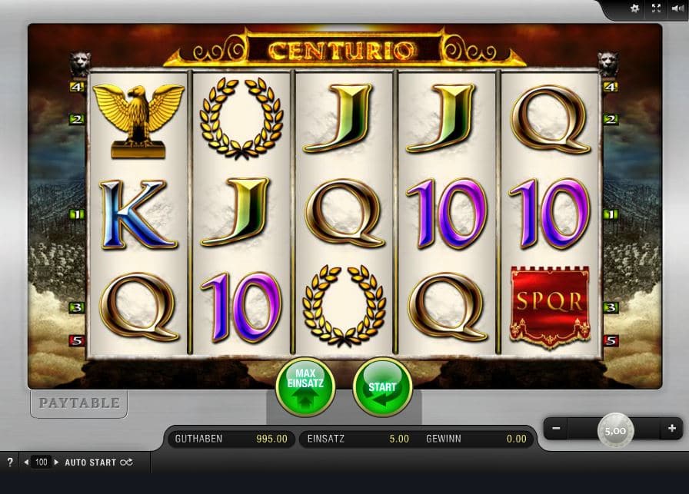This screenshot has width=689, height=494.
Task: Select payline 1 marker on right side
Action: click(x=611, y=214)
